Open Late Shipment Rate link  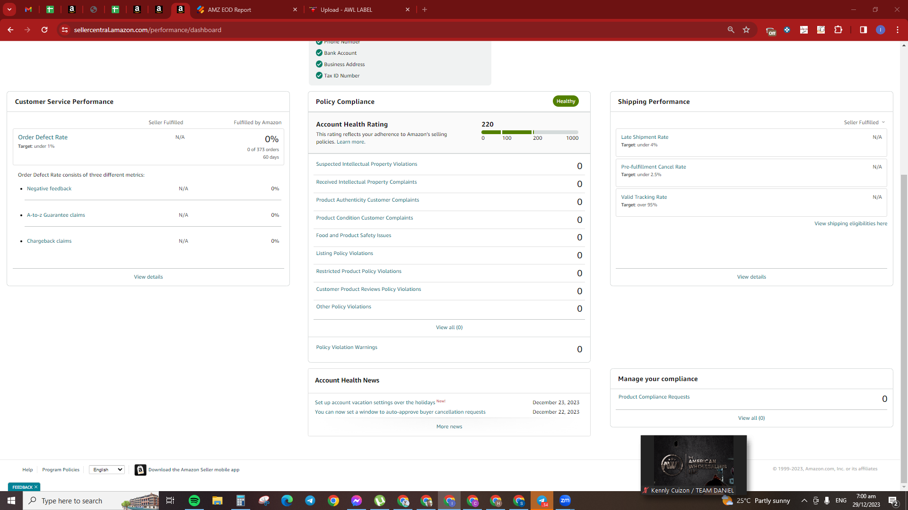(645, 137)
